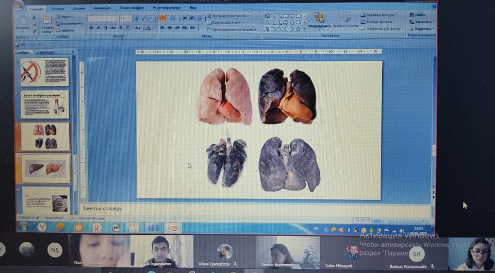Viewport: 495px width, 273px height.
Task: Switch to the Вид ribbon tab
Action: point(193,8)
